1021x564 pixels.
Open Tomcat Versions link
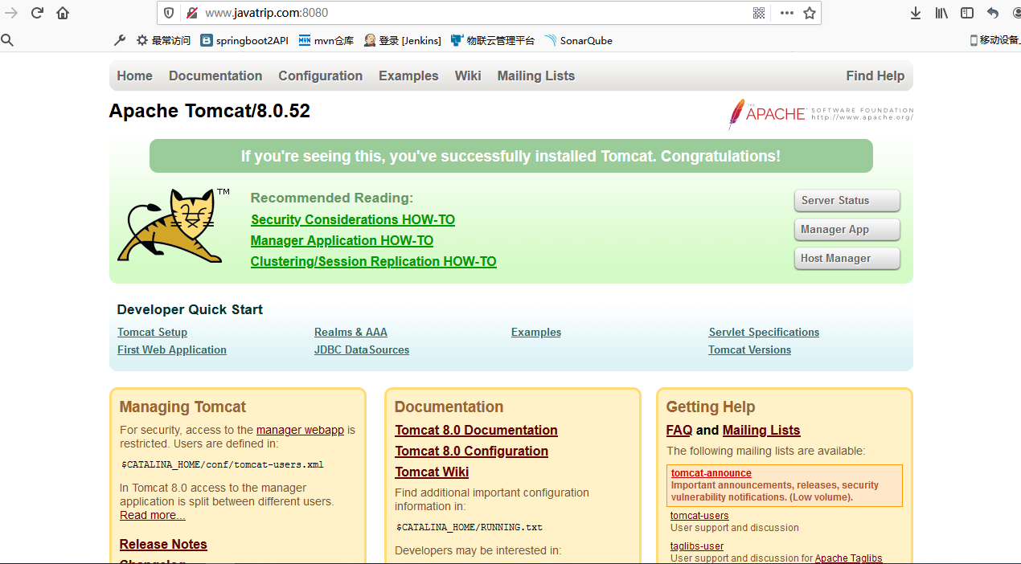click(x=749, y=349)
